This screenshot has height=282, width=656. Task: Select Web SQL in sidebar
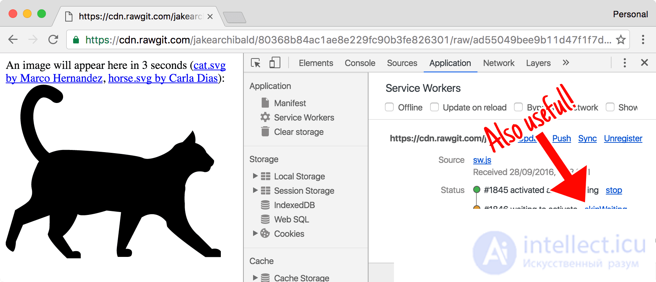click(x=291, y=220)
